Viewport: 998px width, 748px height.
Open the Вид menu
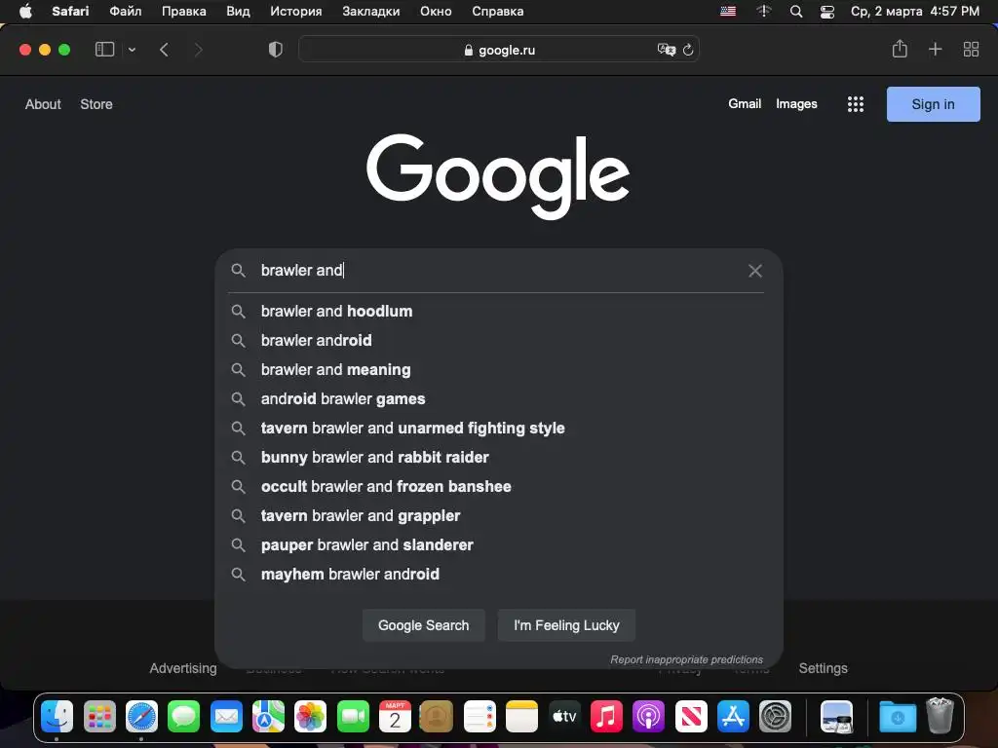tap(238, 12)
